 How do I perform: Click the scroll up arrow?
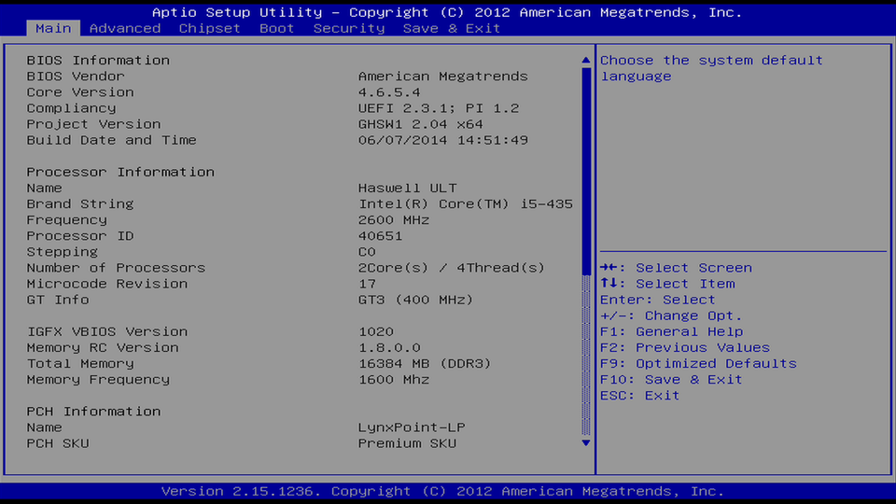click(586, 60)
